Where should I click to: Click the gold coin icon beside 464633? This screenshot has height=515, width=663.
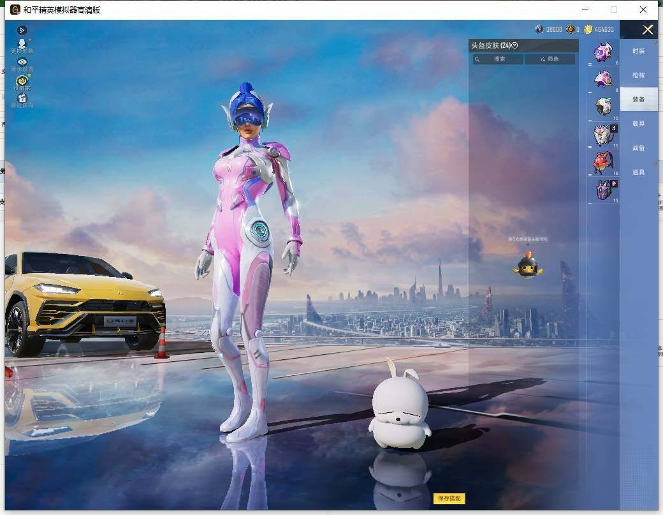click(588, 29)
